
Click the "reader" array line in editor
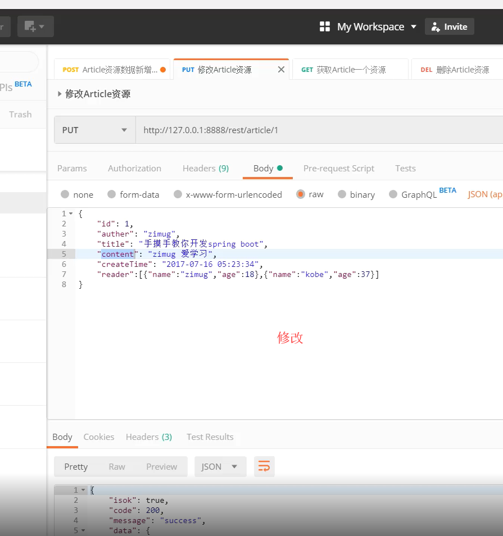(x=238, y=275)
